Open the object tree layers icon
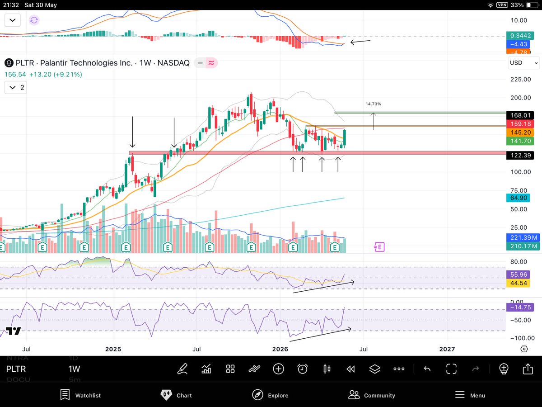This screenshot has height=407, width=542. click(375, 369)
